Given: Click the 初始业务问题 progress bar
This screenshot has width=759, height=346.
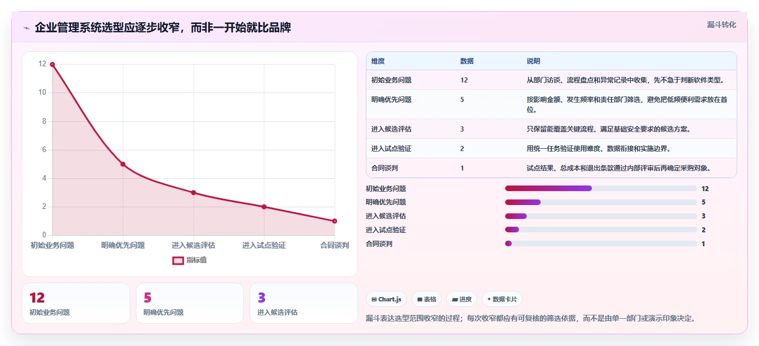Looking at the screenshot, I should pos(601,188).
